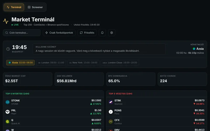Click the Top 5 Vesztes (24H) heading

pyautogui.click(x=120, y=94)
